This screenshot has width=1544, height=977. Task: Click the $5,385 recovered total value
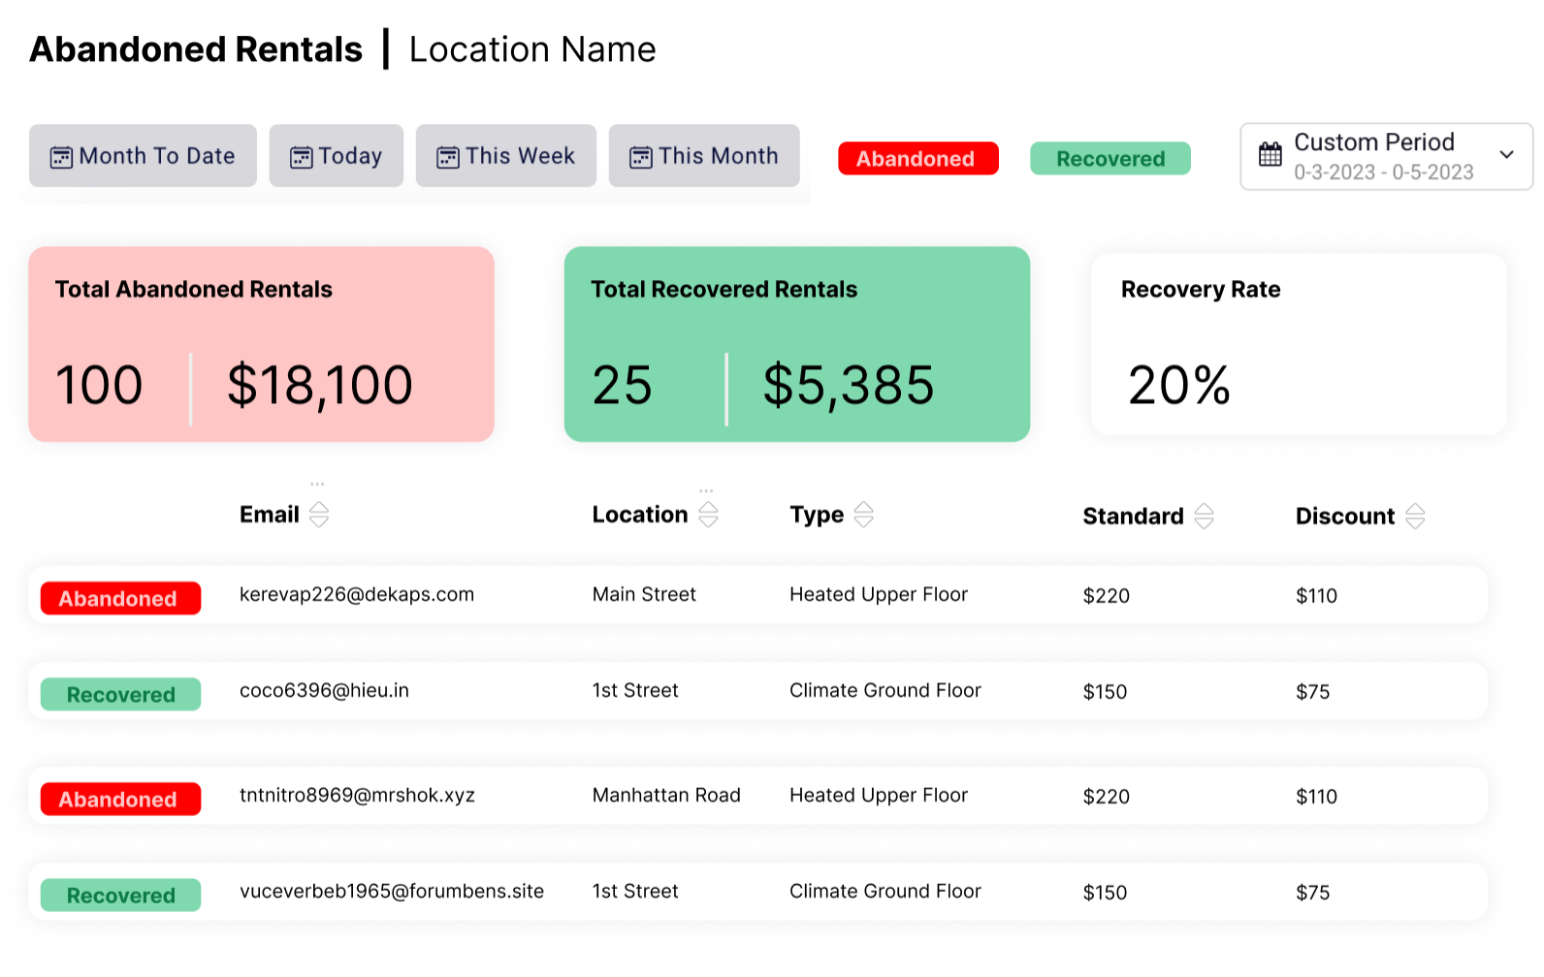[x=849, y=385]
